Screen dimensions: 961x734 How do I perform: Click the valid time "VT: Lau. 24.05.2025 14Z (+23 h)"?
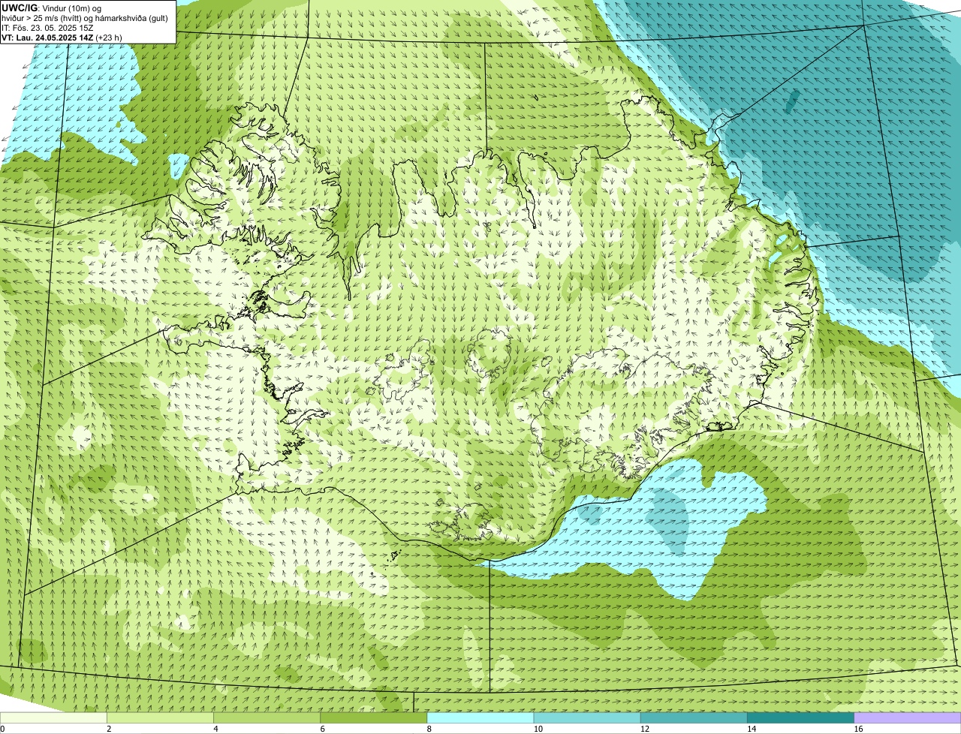(62, 37)
